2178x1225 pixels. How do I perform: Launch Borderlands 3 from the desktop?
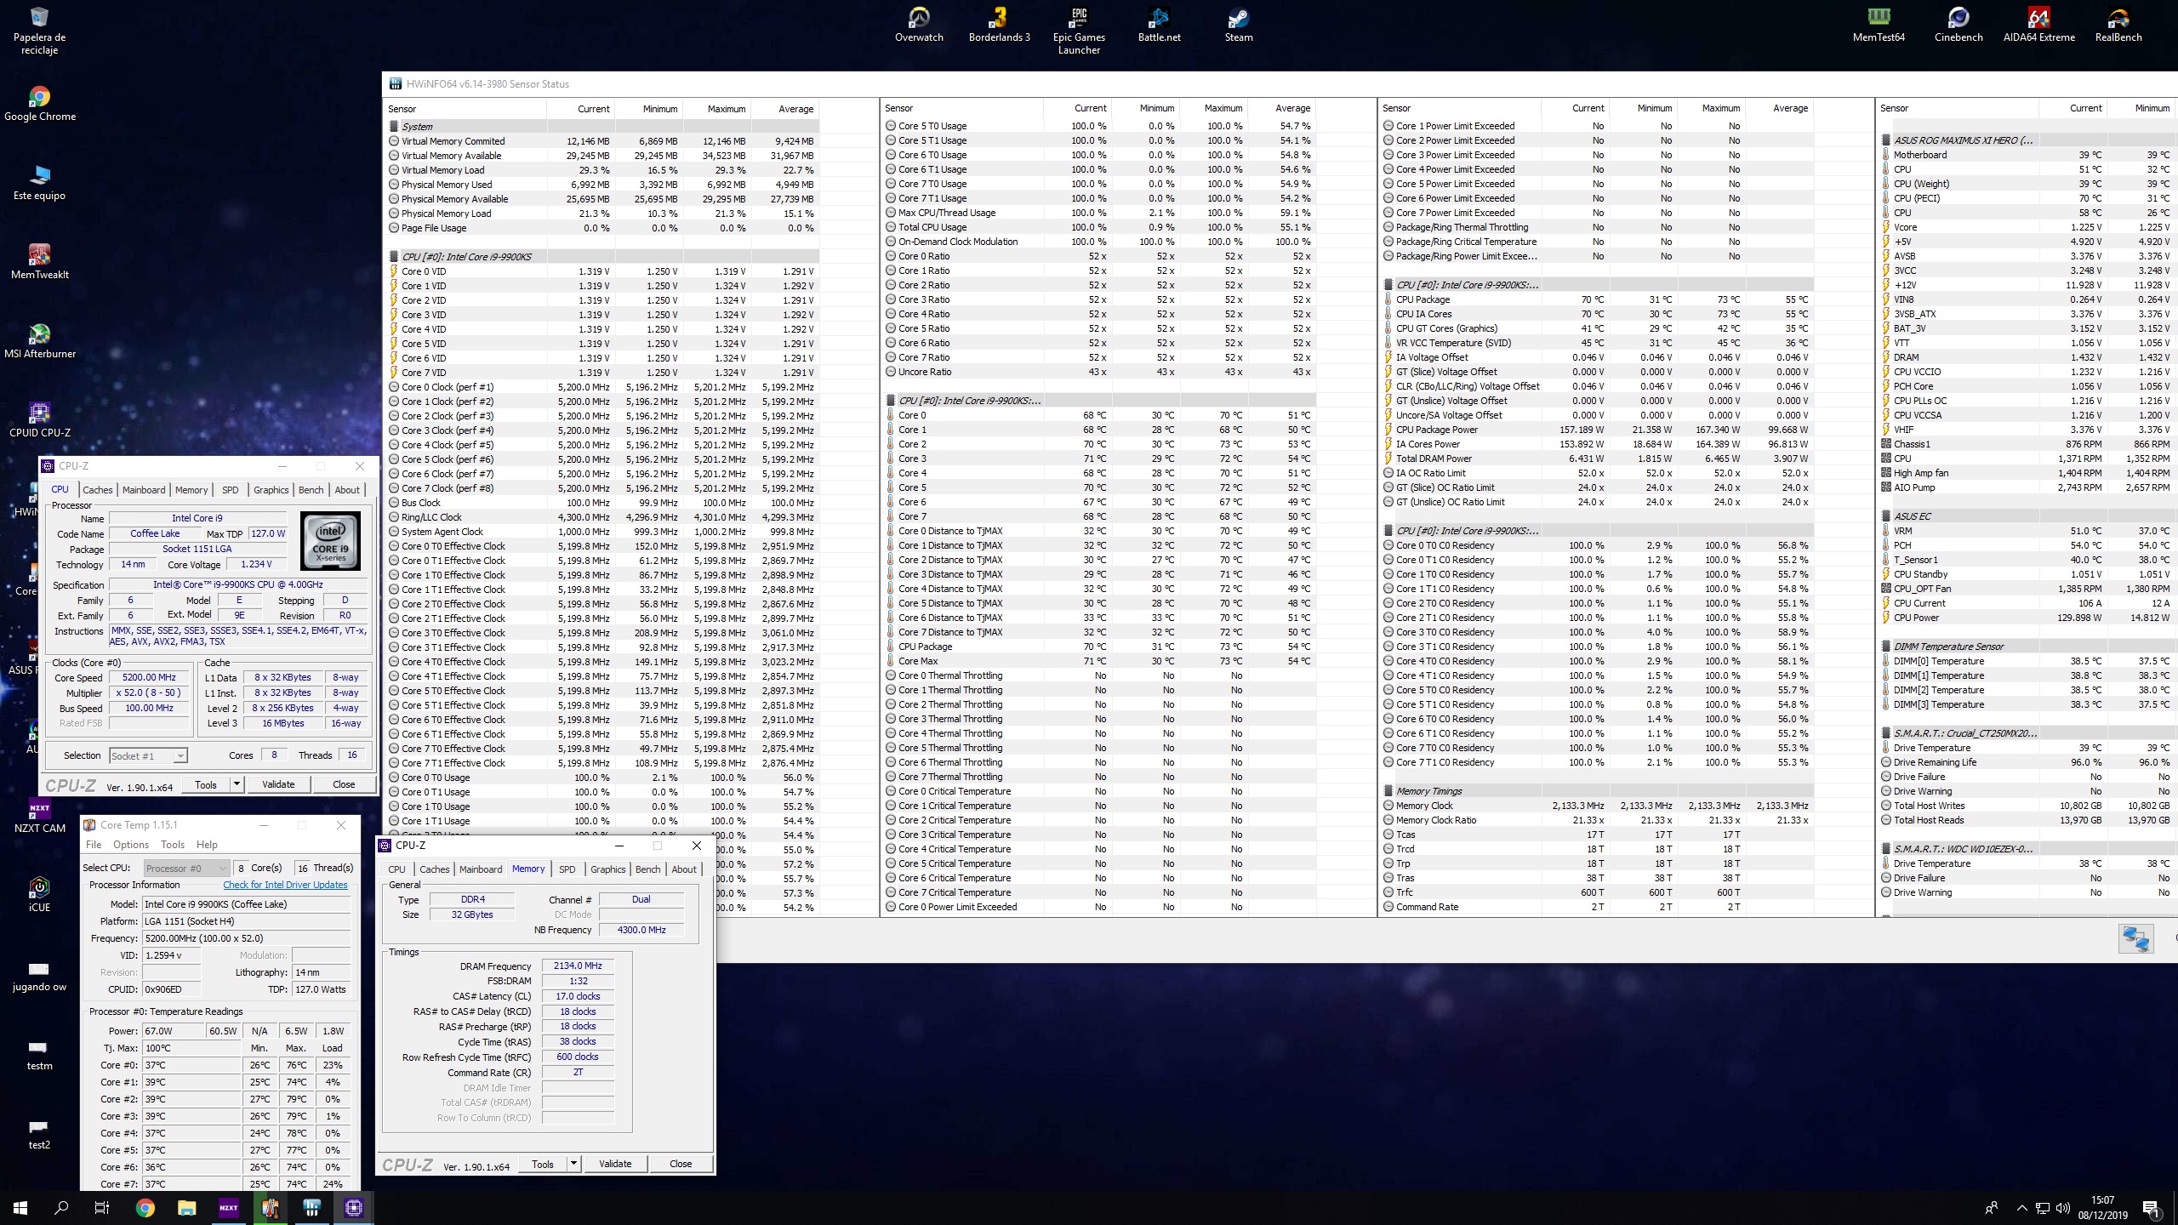tap(999, 24)
